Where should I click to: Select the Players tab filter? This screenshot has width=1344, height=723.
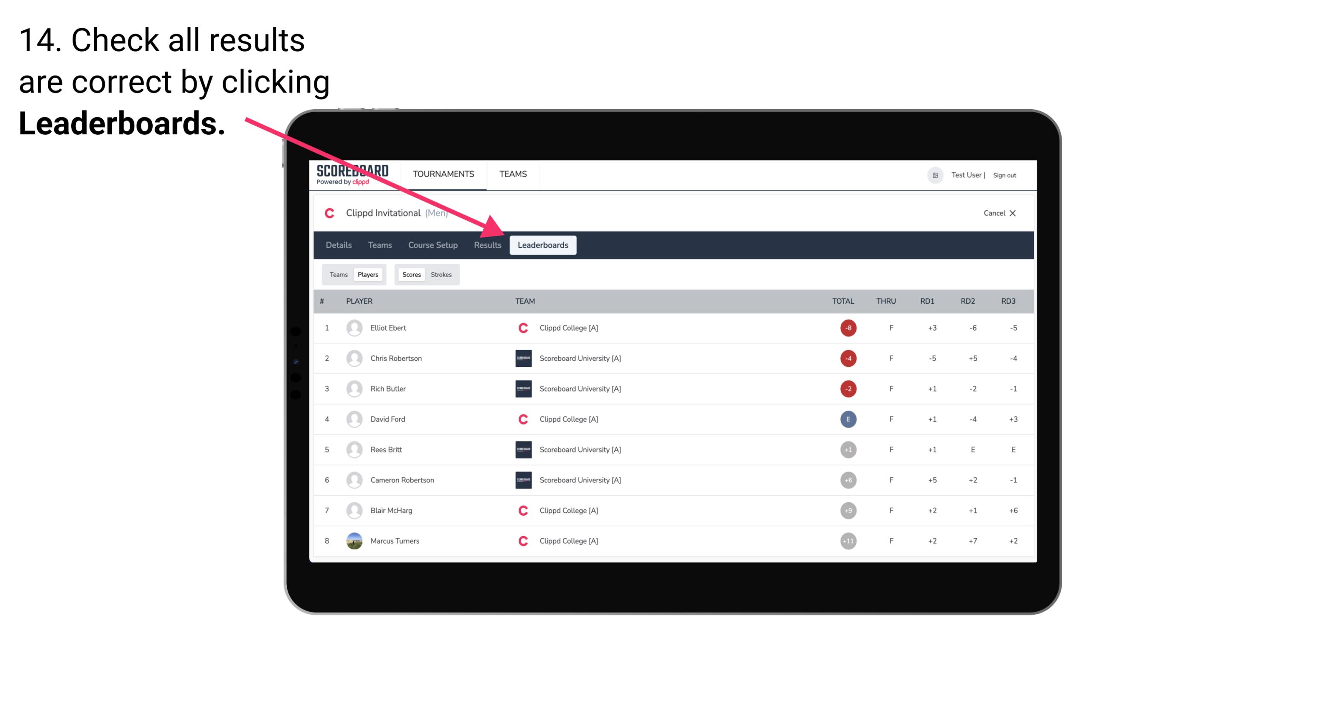click(369, 274)
